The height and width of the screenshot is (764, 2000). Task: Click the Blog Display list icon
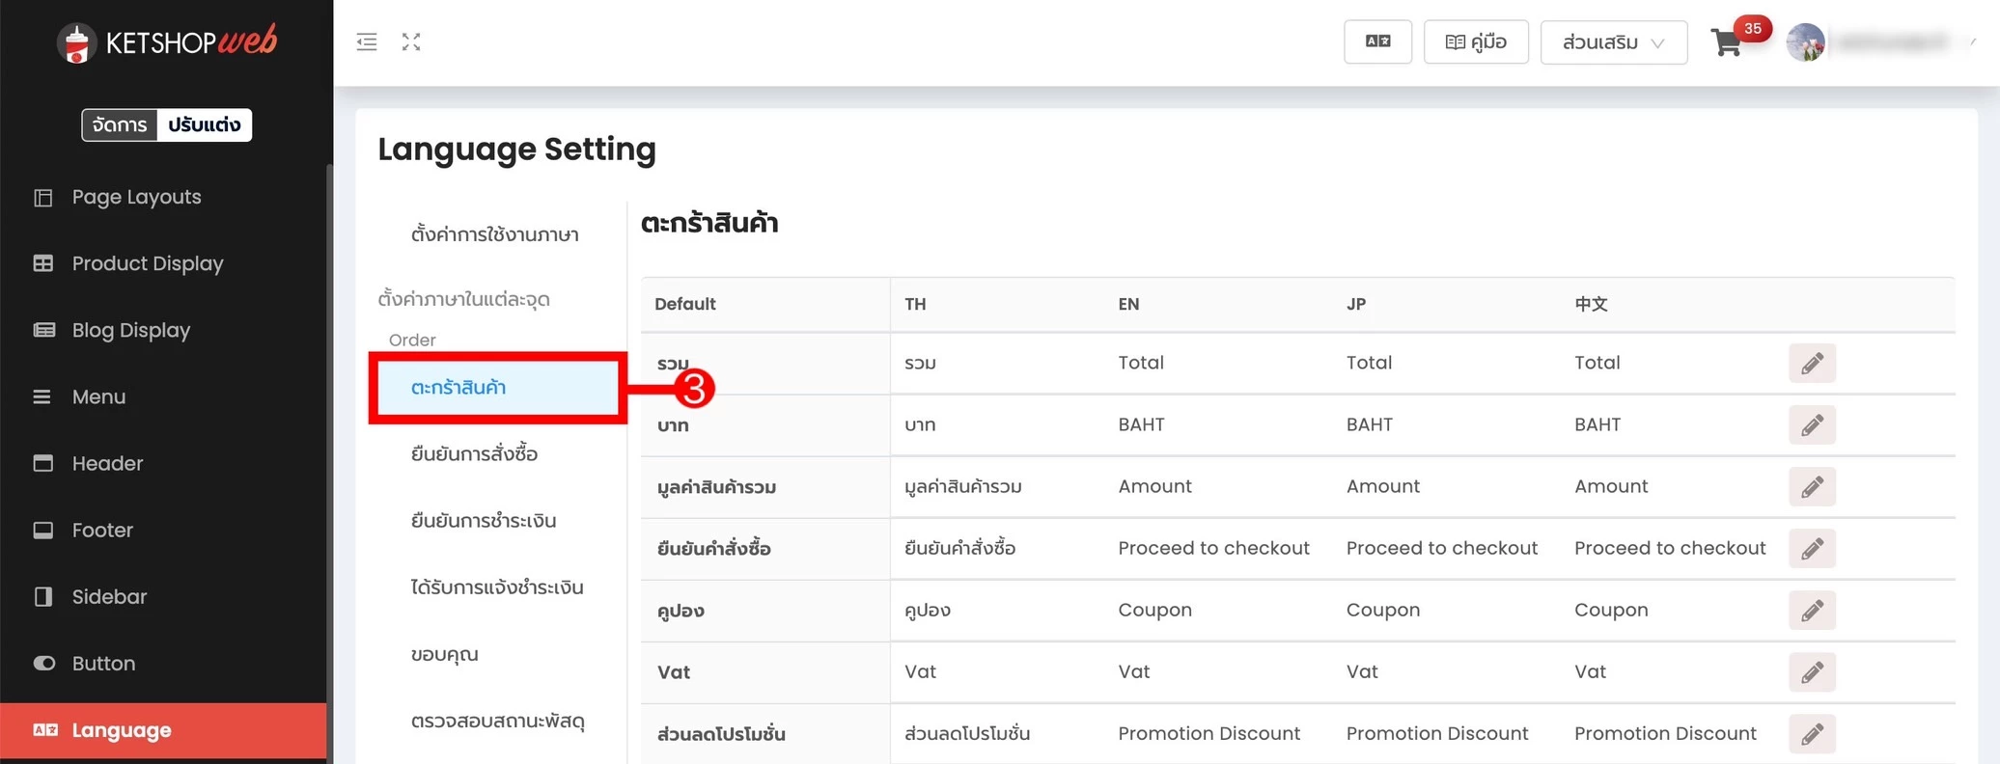(x=43, y=330)
